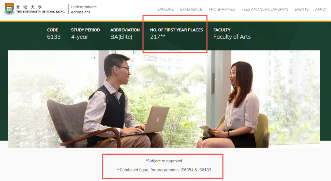Select the Combined figure for programmes footnote
Image resolution: width=331 pixels, height=181 pixels.
coord(164,170)
